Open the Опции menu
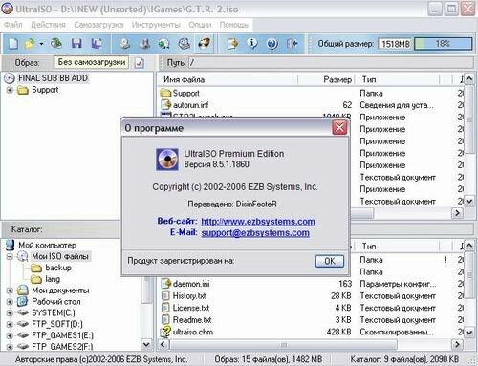The width and height of the screenshot is (478, 366). (x=200, y=25)
